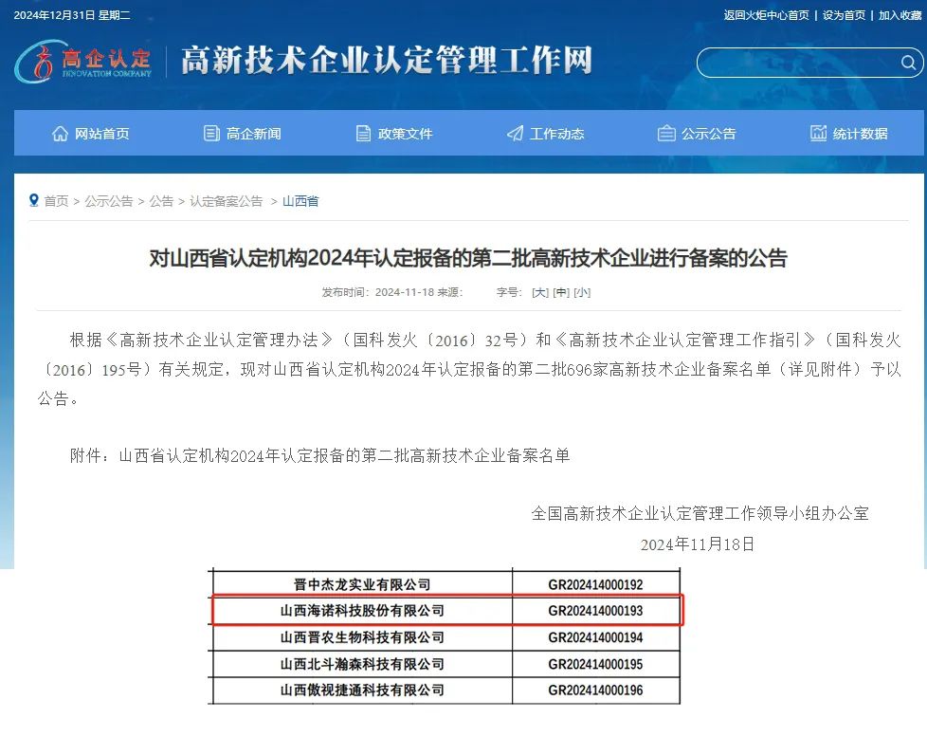Set the font size to 中
927x737 pixels.
pyautogui.click(x=561, y=292)
